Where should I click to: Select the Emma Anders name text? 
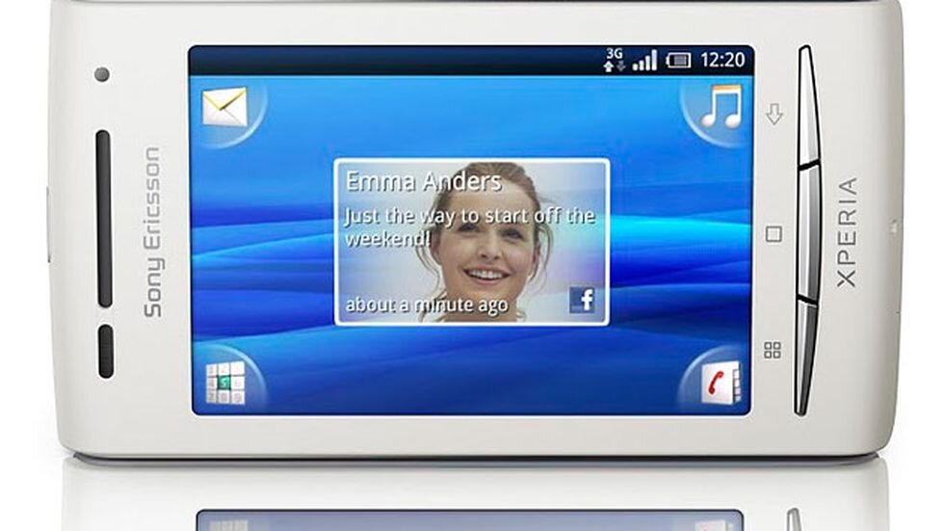(x=424, y=181)
